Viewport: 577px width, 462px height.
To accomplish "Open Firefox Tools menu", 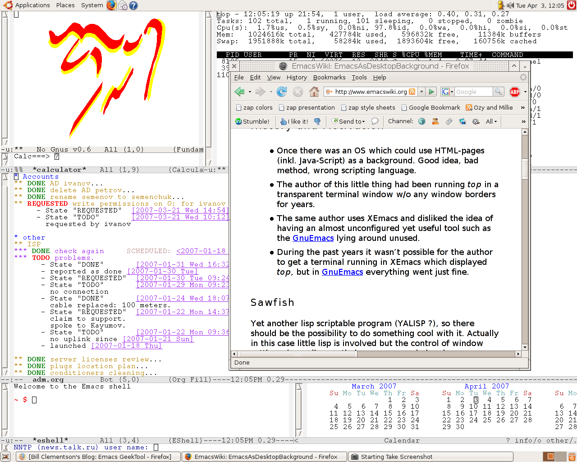I will (359, 77).
